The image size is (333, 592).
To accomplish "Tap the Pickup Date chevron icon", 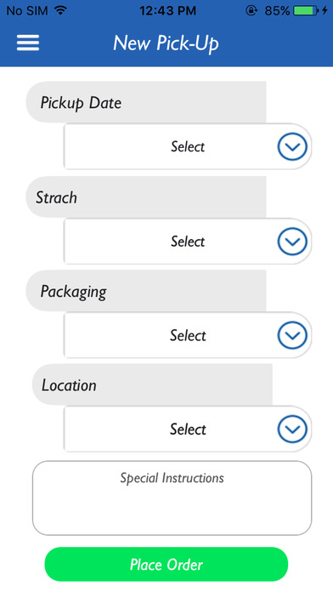I will tap(292, 146).
